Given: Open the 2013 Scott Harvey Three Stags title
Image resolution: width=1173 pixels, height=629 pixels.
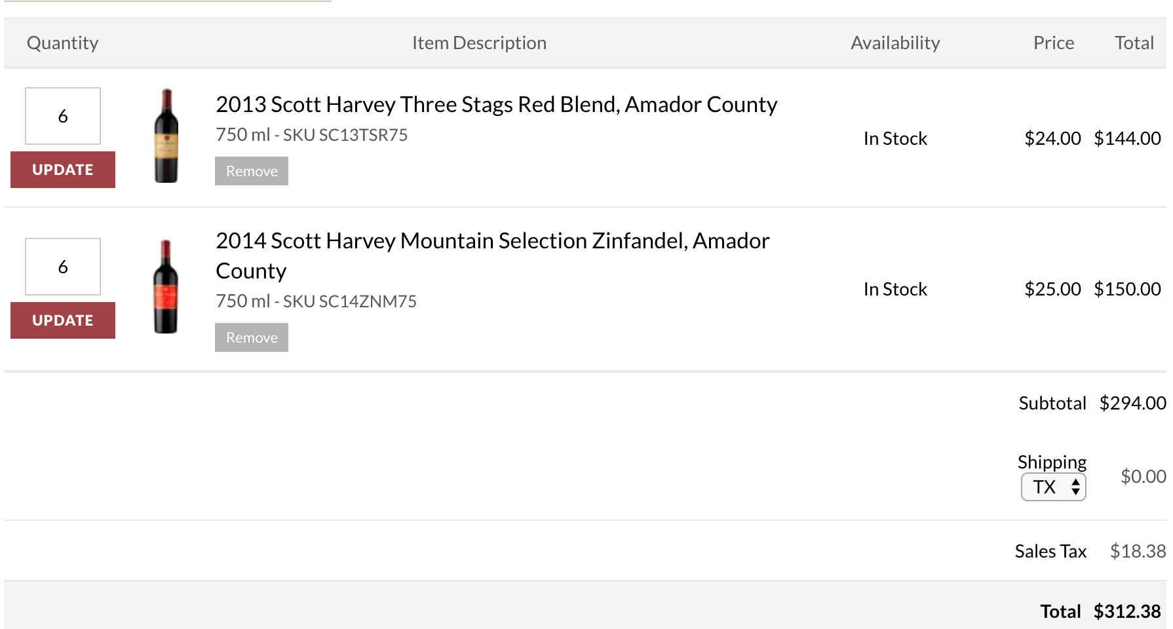Looking at the screenshot, I should pyautogui.click(x=496, y=105).
